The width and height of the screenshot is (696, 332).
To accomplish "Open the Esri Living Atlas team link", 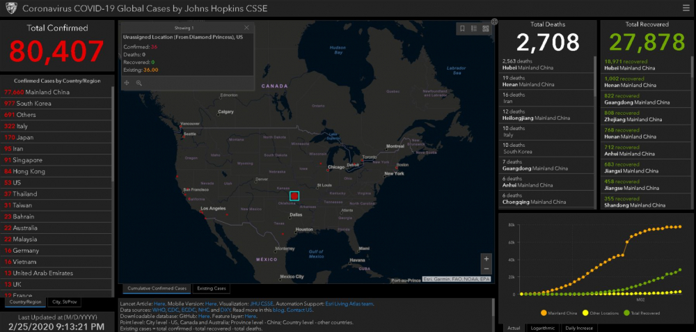I will pyautogui.click(x=349, y=304).
